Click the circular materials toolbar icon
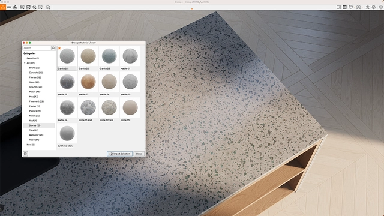The image size is (384, 216). 34,7
